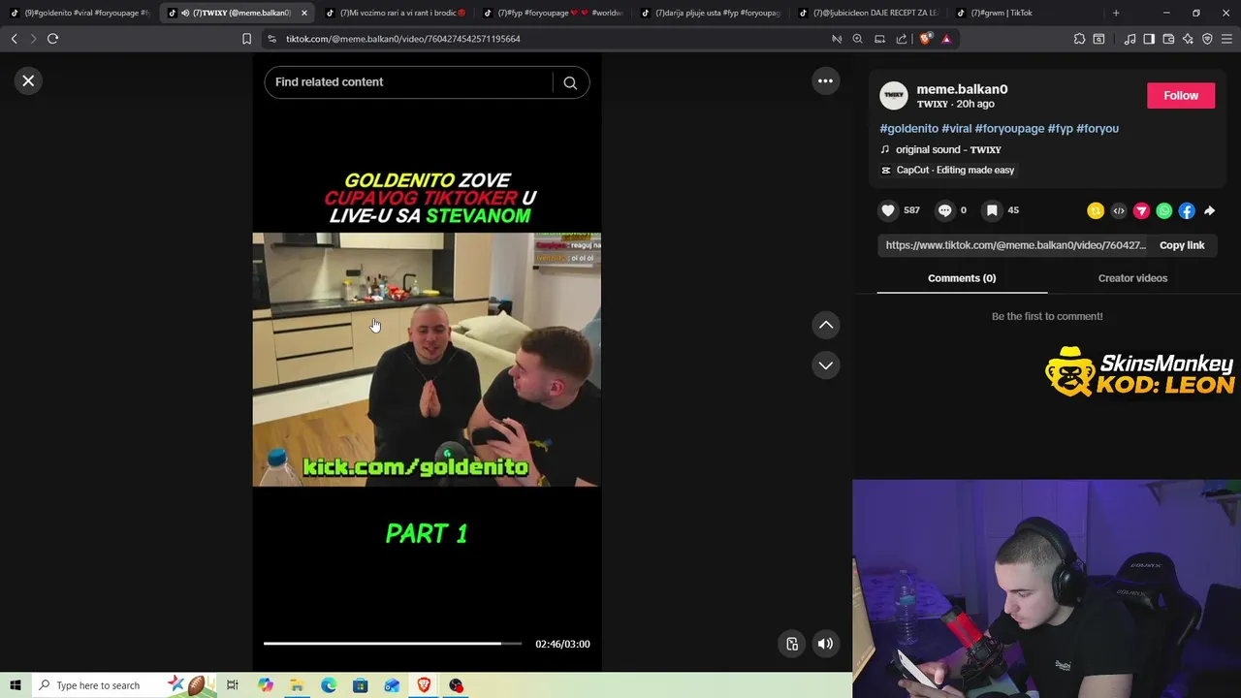
Task: Open the Brave VPN shield icon
Action: pos(1207,39)
